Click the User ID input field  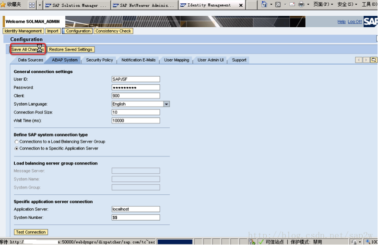(x=136, y=79)
